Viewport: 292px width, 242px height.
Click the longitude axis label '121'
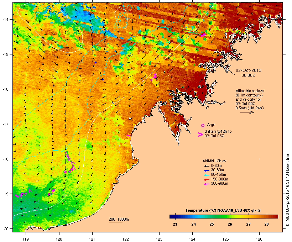point(92,239)
